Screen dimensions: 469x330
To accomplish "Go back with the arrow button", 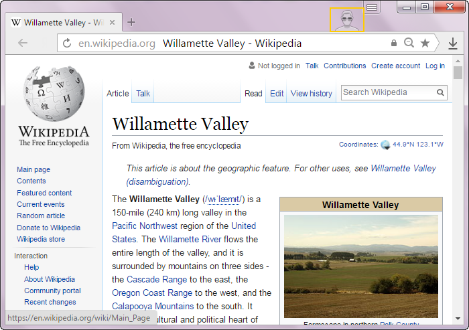I will 23,43.
